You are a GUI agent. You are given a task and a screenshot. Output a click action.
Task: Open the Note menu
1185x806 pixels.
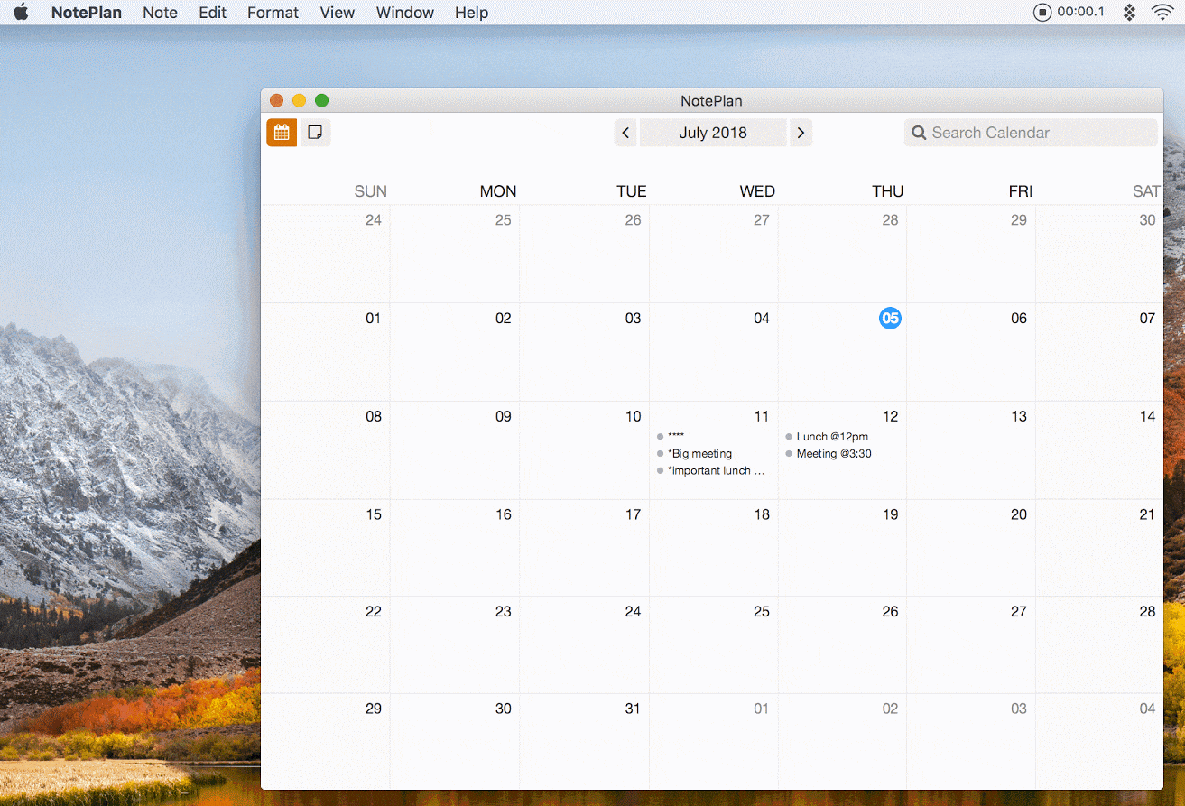(x=160, y=13)
